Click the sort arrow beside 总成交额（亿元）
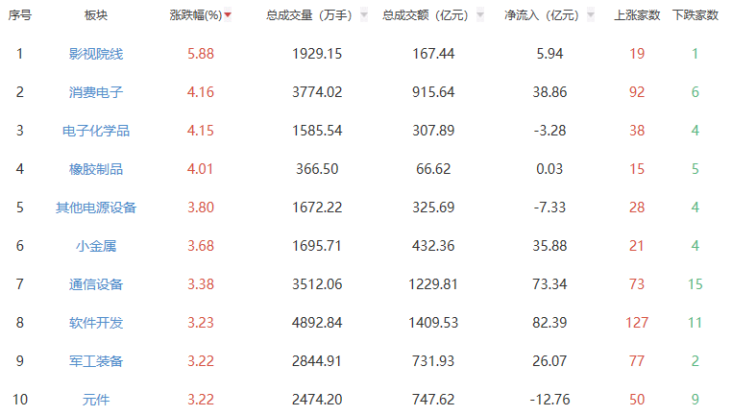The height and width of the screenshot is (416, 732). click(x=473, y=15)
